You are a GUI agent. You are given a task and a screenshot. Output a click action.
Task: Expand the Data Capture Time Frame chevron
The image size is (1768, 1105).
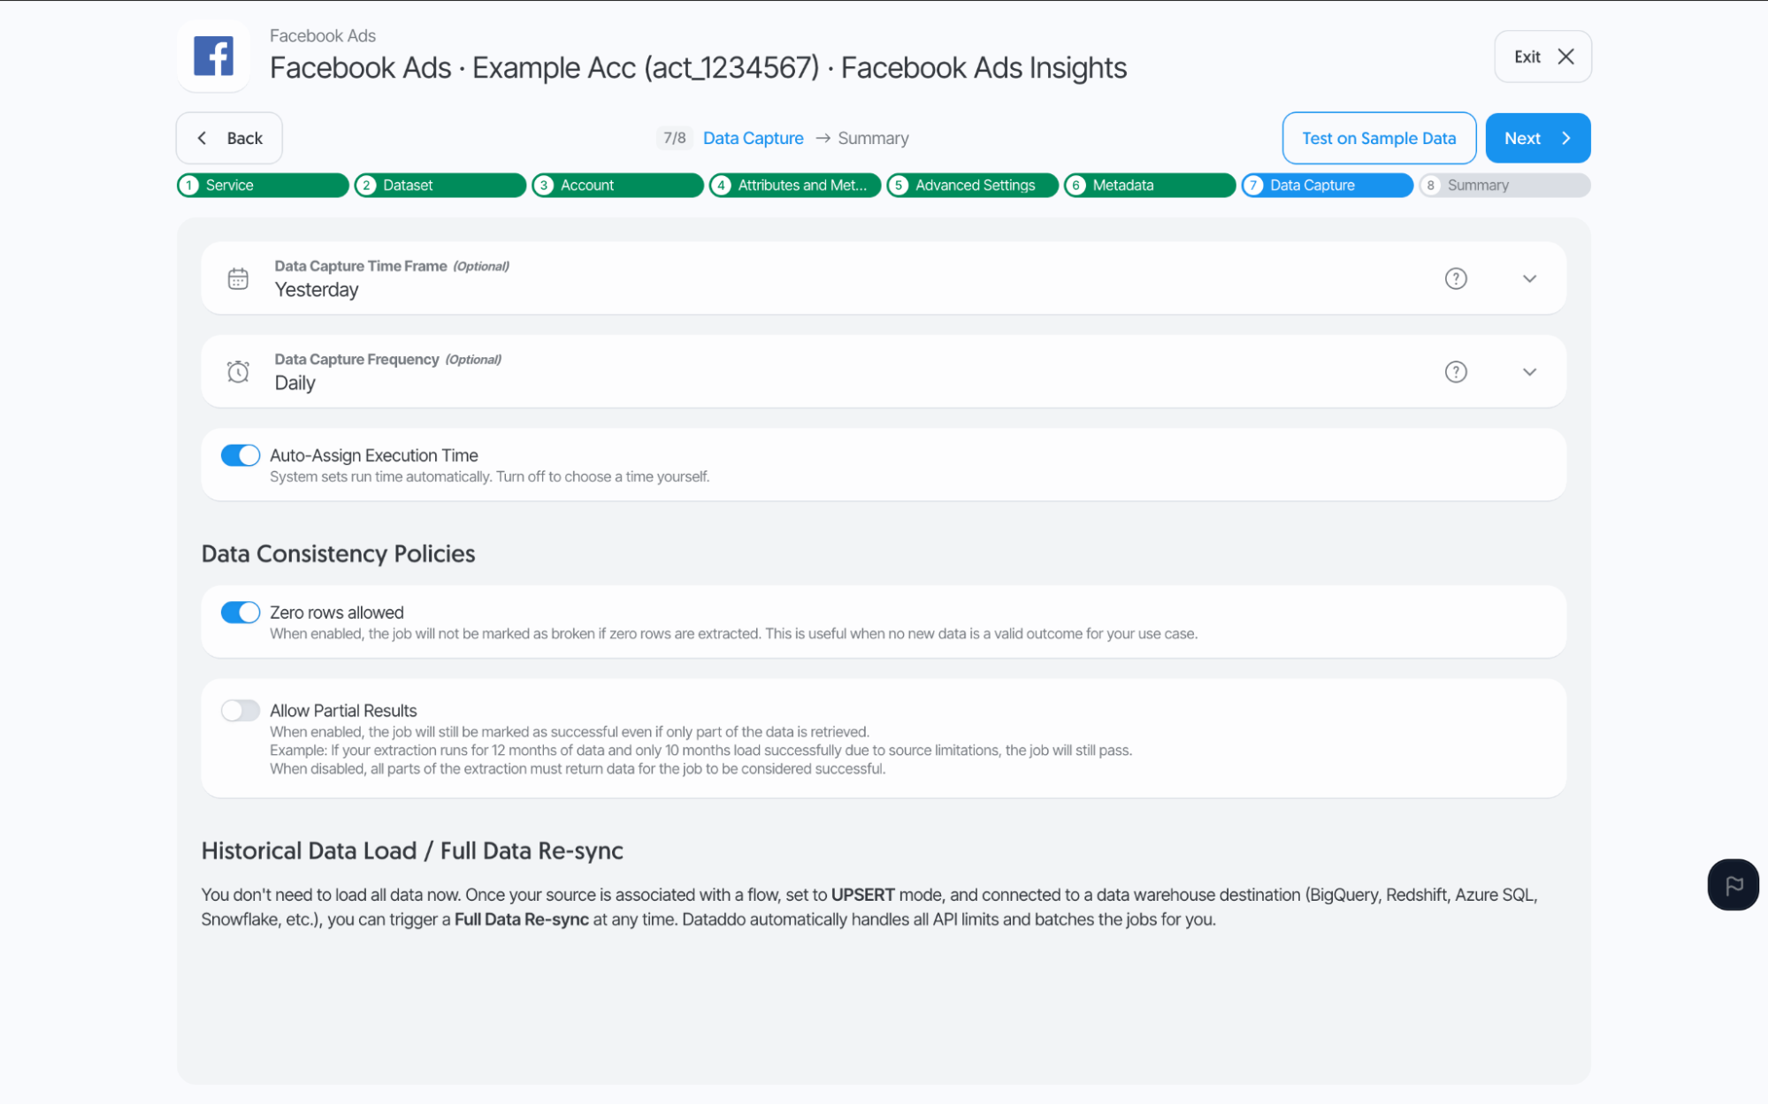click(x=1529, y=278)
